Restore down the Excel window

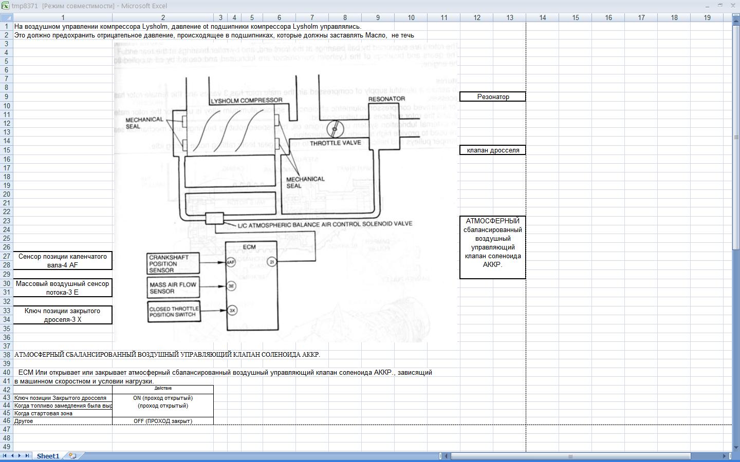pos(720,6)
